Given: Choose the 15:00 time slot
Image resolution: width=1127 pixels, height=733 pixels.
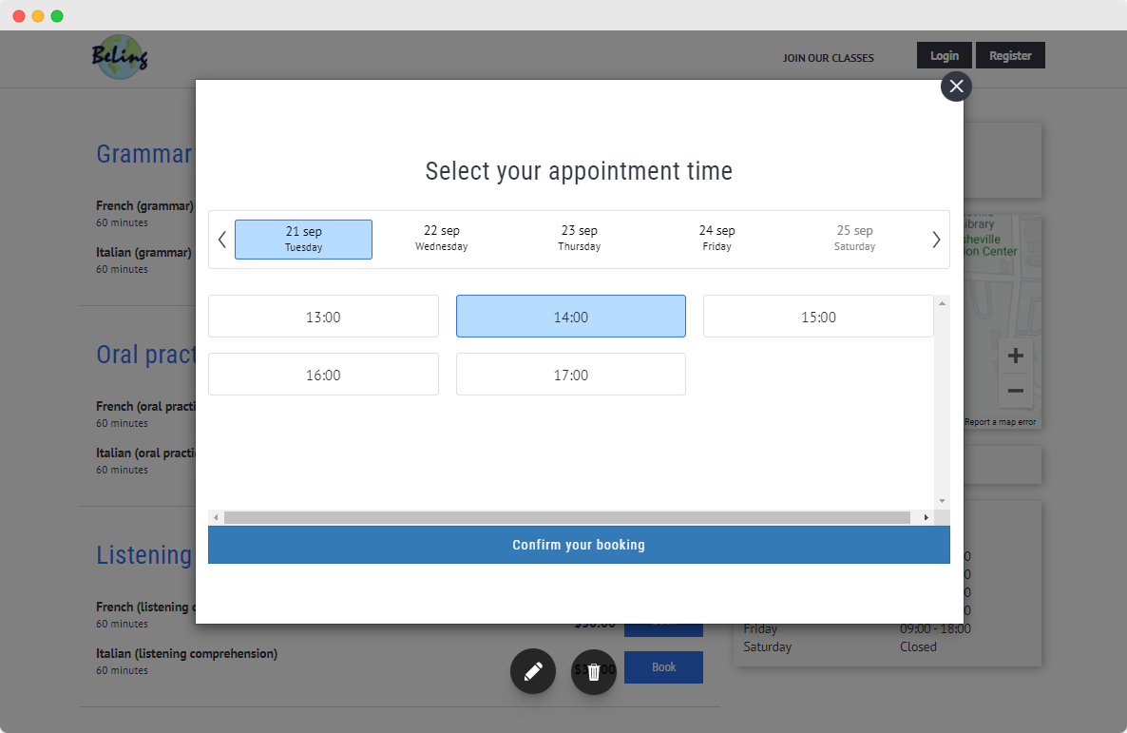Looking at the screenshot, I should (x=818, y=317).
